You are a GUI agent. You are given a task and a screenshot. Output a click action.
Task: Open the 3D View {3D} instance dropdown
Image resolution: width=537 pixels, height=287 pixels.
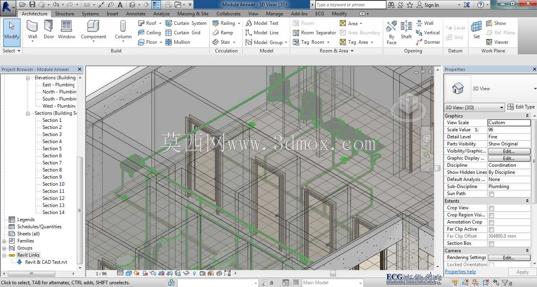[474, 107]
